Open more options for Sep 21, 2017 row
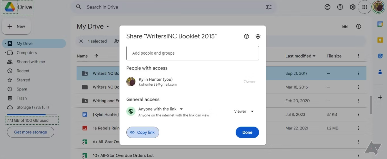 click(359, 73)
